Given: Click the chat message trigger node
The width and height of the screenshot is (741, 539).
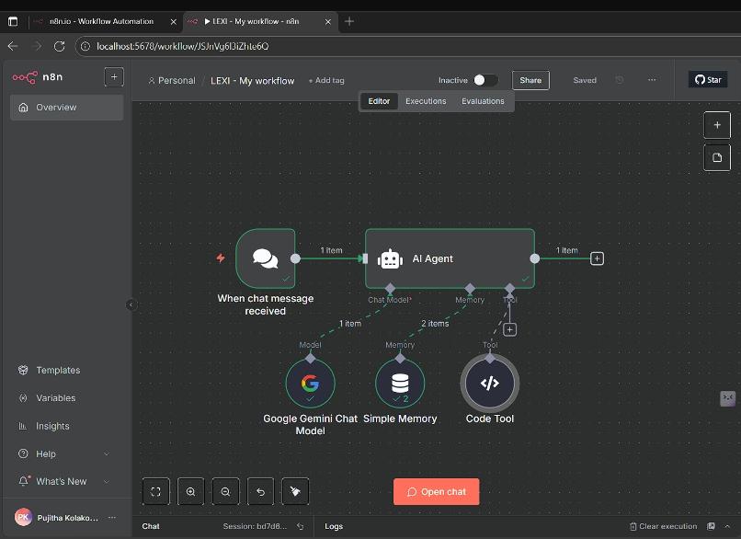Looking at the screenshot, I should pos(265,258).
